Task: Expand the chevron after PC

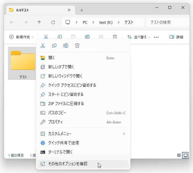Action: (x=93, y=22)
